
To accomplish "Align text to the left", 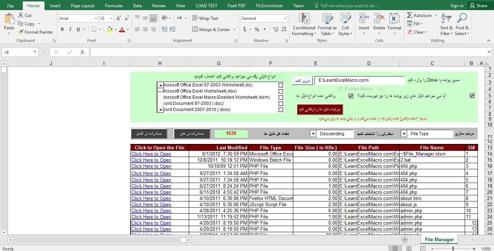I will coord(137,29).
